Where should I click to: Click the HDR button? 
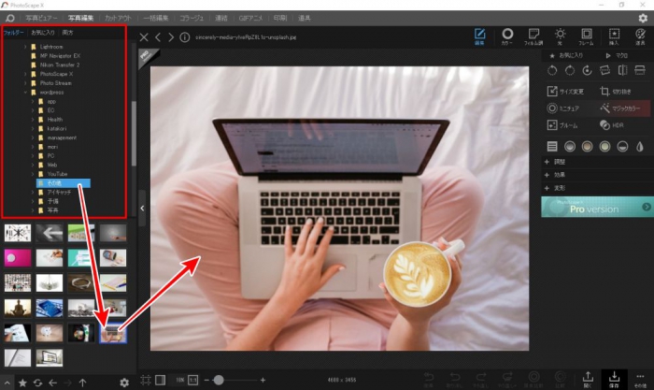(612, 124)
